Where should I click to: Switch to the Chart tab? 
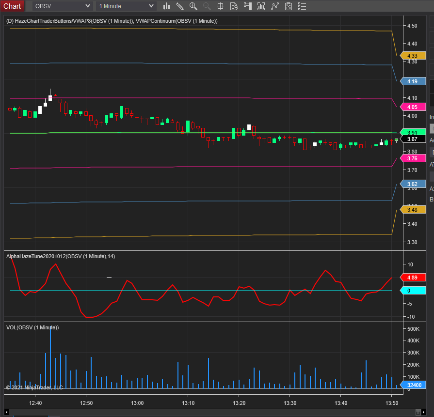point(12,6)
